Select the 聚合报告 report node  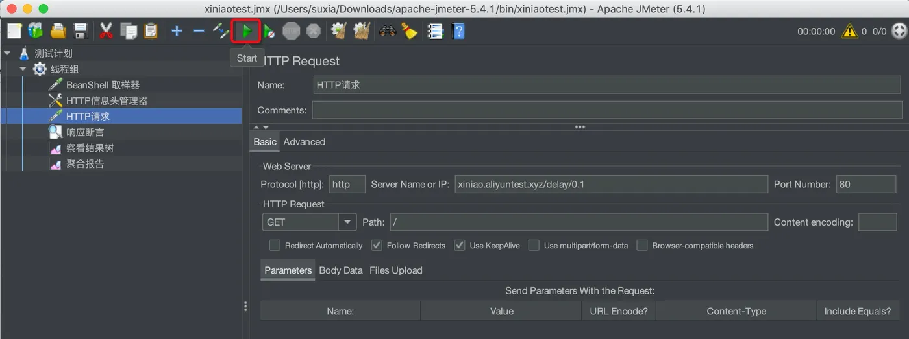click(84, 163)
